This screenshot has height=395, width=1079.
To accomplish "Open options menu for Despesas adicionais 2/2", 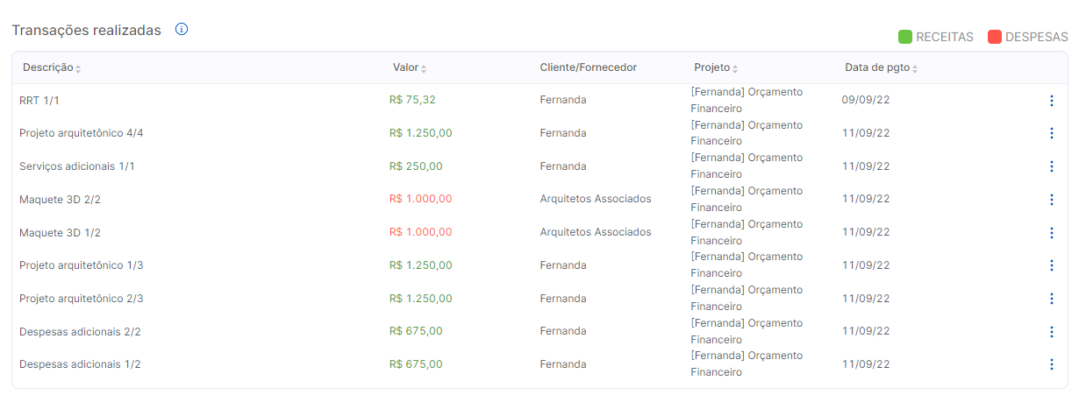I will pyautogui.click(x=1052, y=332).
